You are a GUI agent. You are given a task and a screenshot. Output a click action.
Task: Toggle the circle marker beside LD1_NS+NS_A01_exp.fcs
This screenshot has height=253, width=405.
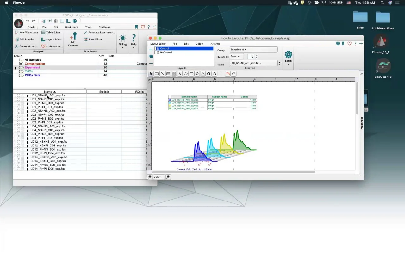pyautogui.click(x=18, y=96)
